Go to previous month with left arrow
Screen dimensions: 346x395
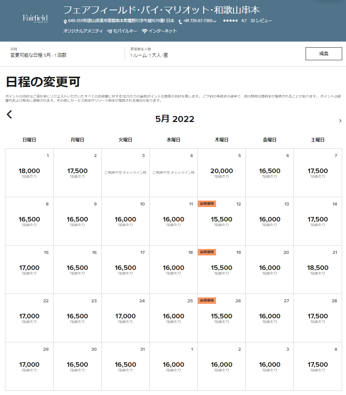point(10,114)
